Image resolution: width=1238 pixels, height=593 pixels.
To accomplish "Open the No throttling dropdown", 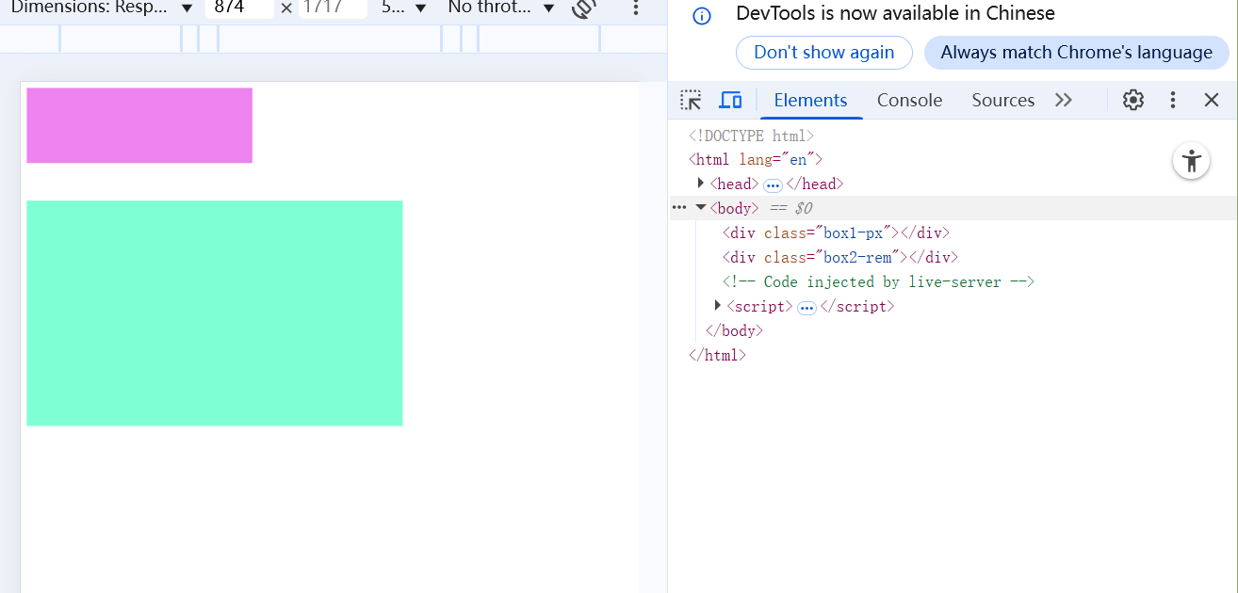I will tap(500, 8).
